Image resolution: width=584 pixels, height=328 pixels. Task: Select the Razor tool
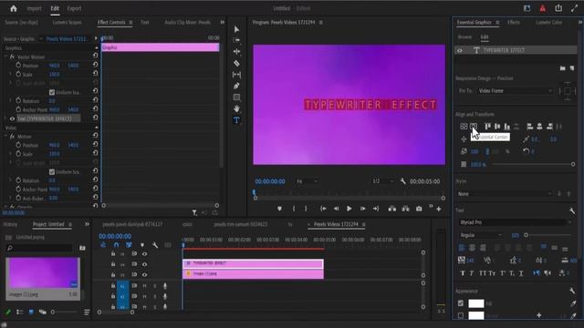236,63
